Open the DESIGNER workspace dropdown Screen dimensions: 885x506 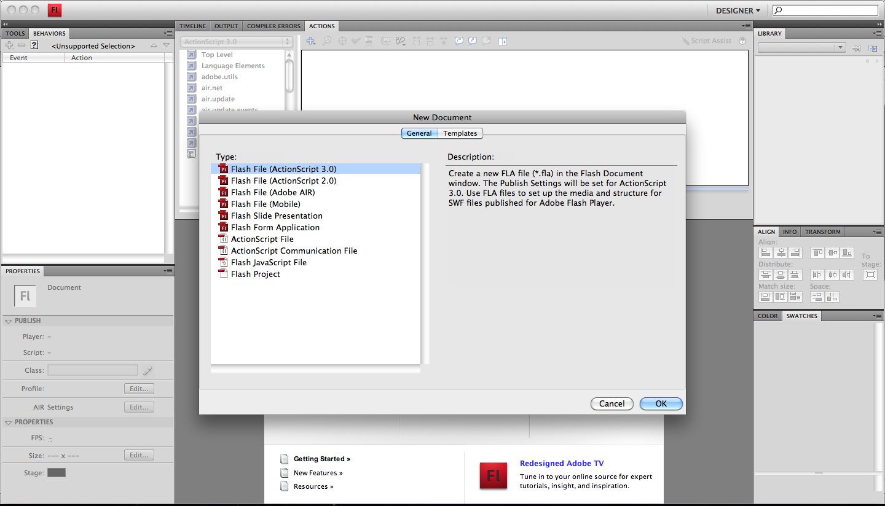click(x=737, y=10)
